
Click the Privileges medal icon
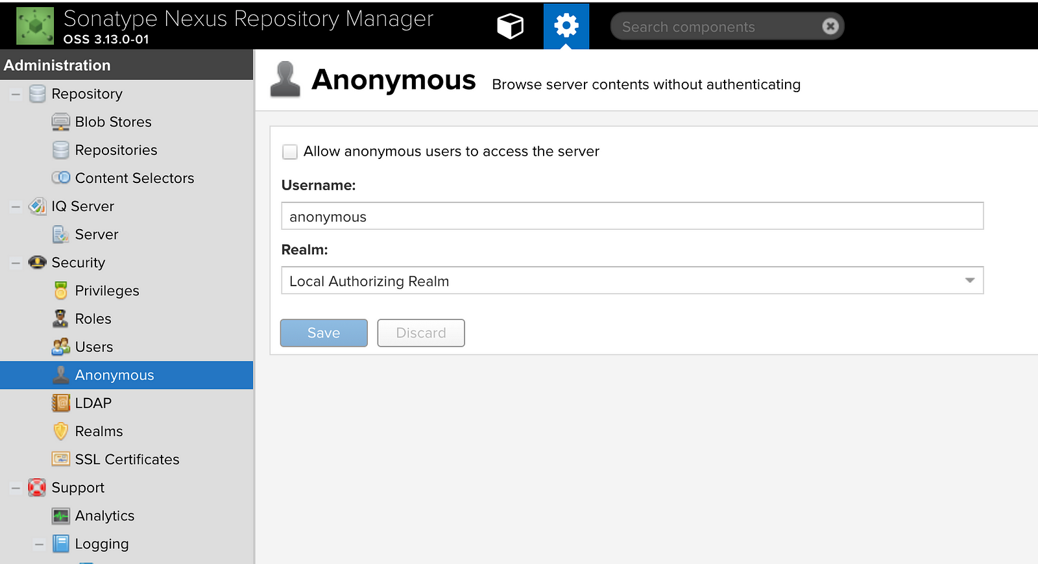point(60,291)
